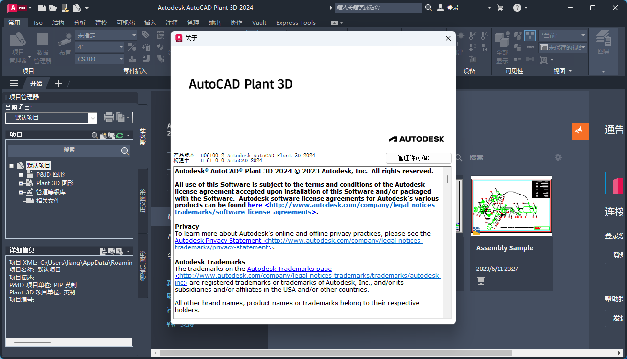Click the monitor icon under Assembly Sample
The image size is (627, 359).
pos(481,281)
